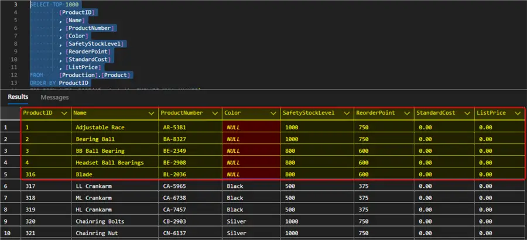Click the CA-5965 product number cell
The width and height of the screenshot is (527, 240).
coord(177,186)
